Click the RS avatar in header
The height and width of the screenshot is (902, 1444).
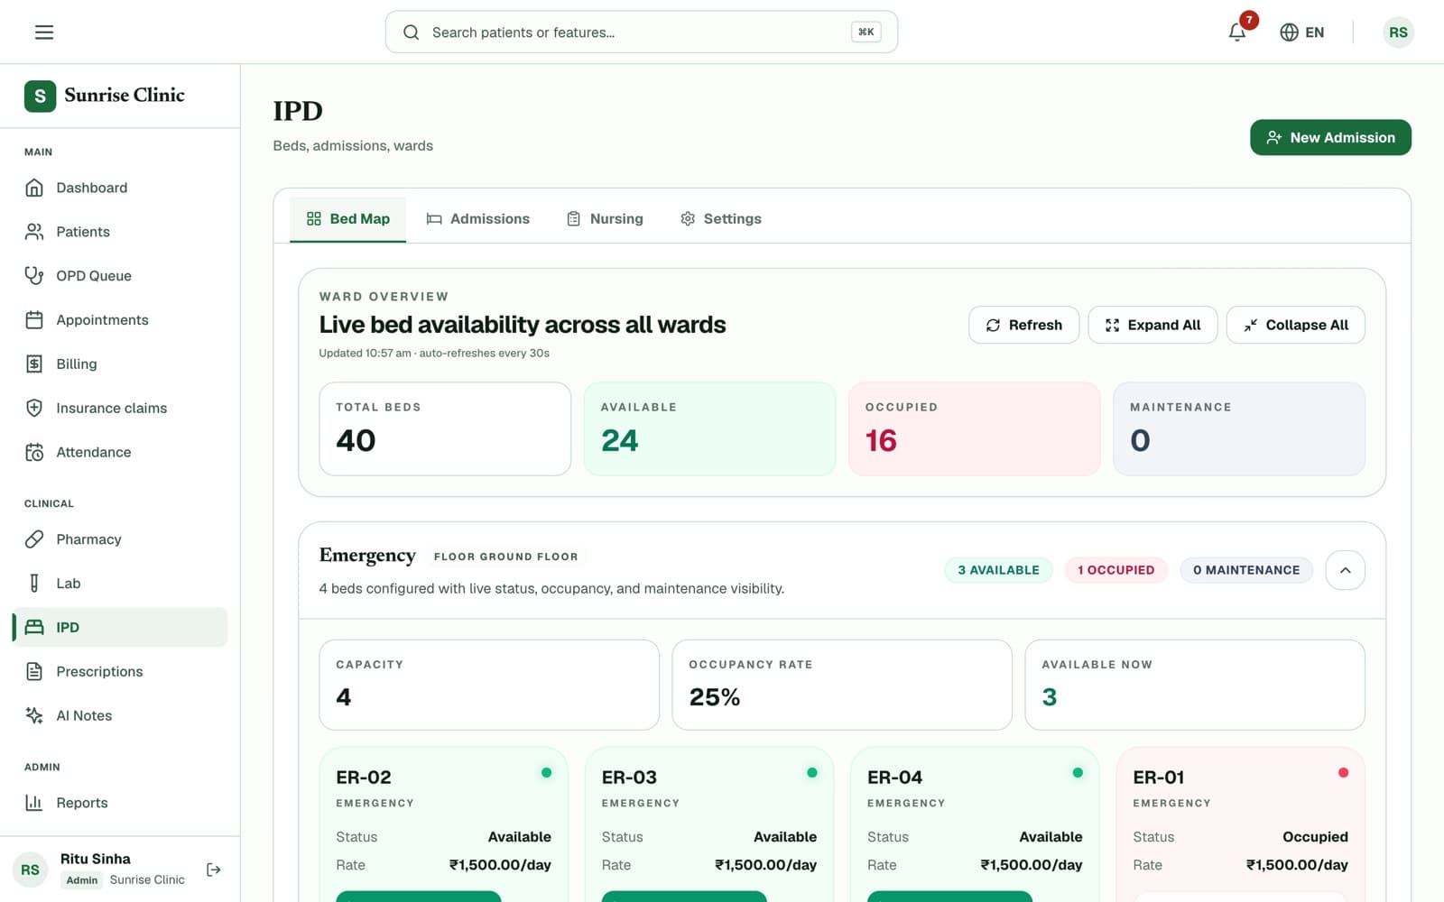coord(1398,32)
